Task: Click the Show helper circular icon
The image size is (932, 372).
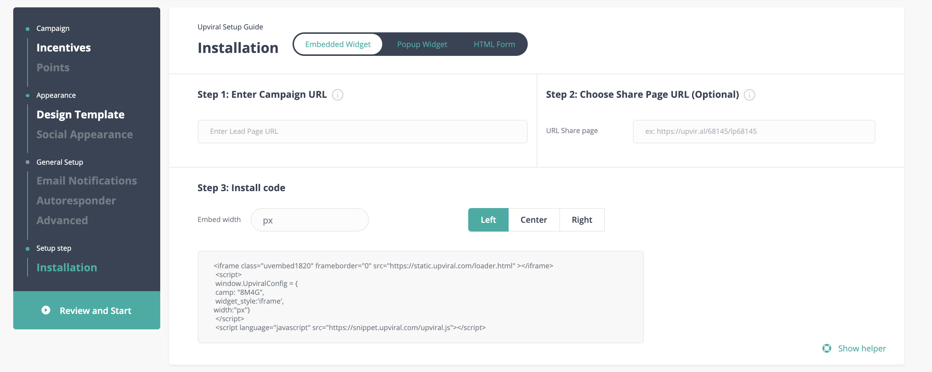Action: point(827,348)
